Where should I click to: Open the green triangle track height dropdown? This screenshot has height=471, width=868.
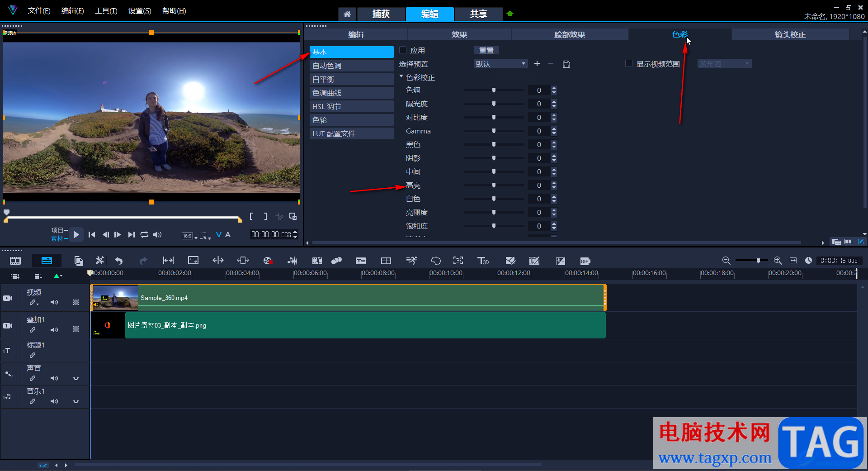(58, 276)
